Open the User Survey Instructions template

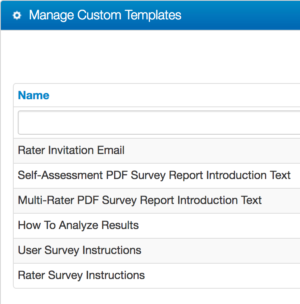click(x=79, y=250)
